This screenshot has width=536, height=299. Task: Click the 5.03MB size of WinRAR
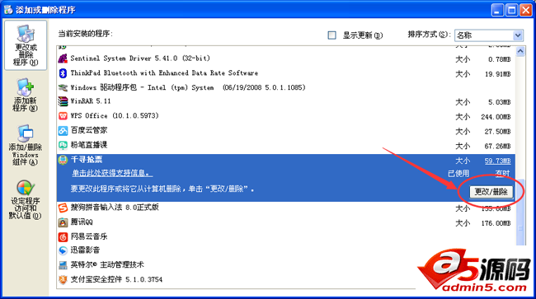[x=500, y=102]
